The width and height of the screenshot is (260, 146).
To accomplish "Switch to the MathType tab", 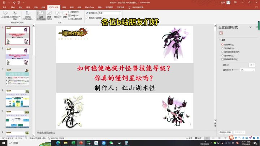I will point(90,7).
